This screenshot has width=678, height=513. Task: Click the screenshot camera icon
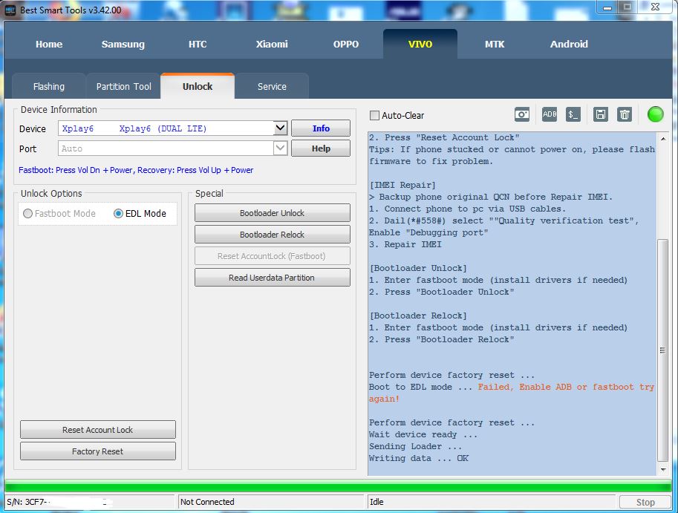pos(522,114)
